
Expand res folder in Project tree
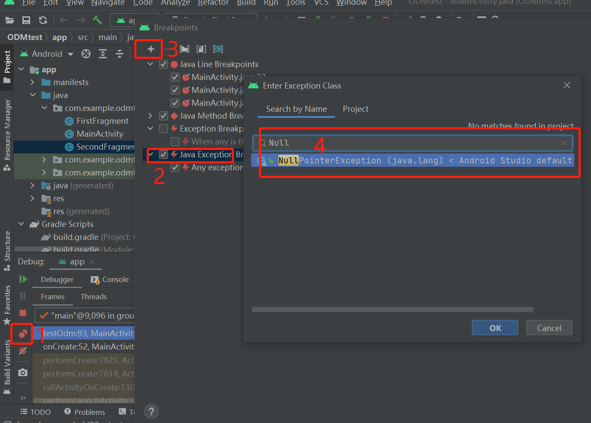point(33,198)
